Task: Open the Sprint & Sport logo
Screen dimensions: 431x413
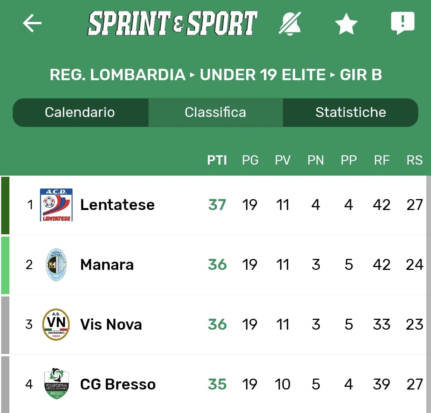Action: [172, 23]
